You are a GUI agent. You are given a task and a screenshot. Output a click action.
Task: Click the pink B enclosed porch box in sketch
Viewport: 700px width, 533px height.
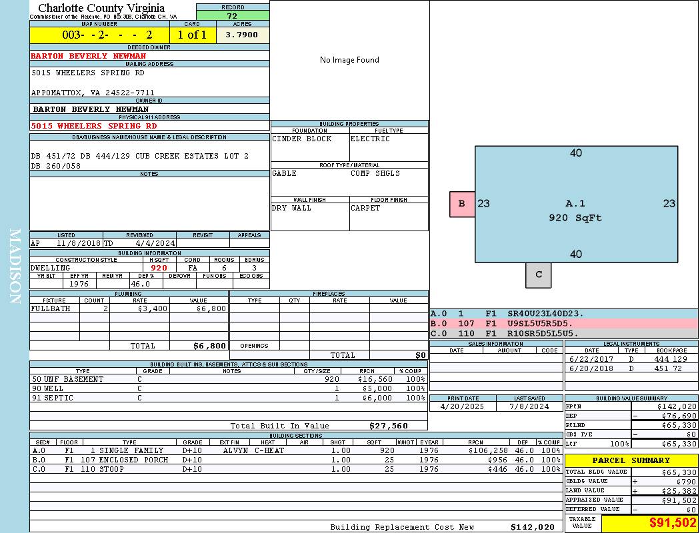point(462,204)
